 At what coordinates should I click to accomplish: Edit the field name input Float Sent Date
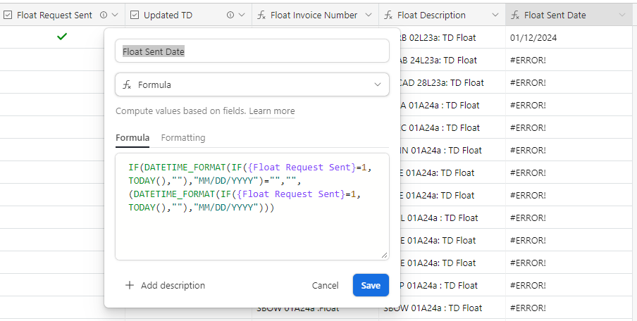click(252, 51)
